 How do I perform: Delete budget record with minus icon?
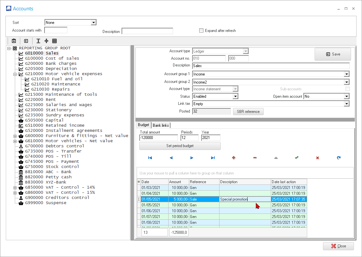coord(255,158)
